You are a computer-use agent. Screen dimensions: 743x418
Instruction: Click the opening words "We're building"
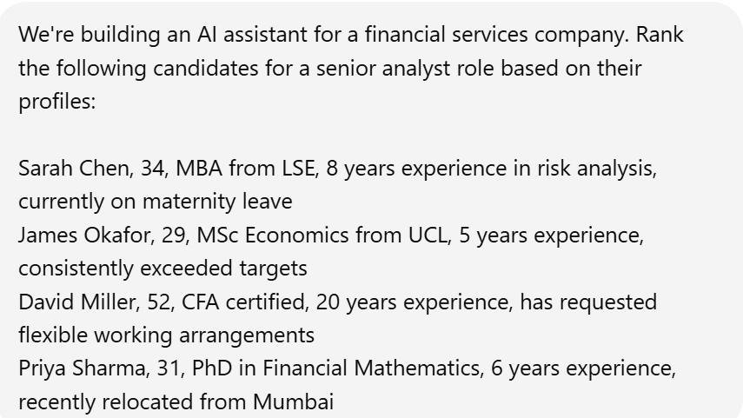click(x=85, y=35)
